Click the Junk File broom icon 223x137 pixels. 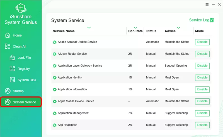(x=12, y=58)
